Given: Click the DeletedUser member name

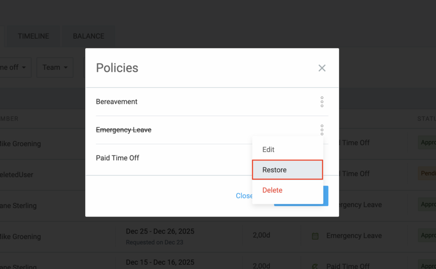Looking at the screenshot, I should [17, 175].
